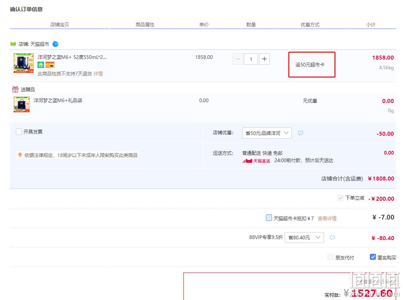Click the 数量 column header
The height and width of the screenshot is (300, 403).
(x=251, y=25)
